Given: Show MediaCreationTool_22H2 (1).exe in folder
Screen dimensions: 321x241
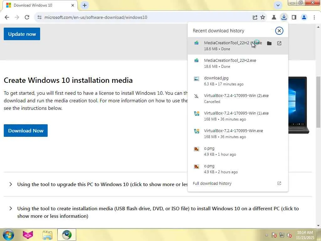Looking at the screenshot, I should [269, 43].
